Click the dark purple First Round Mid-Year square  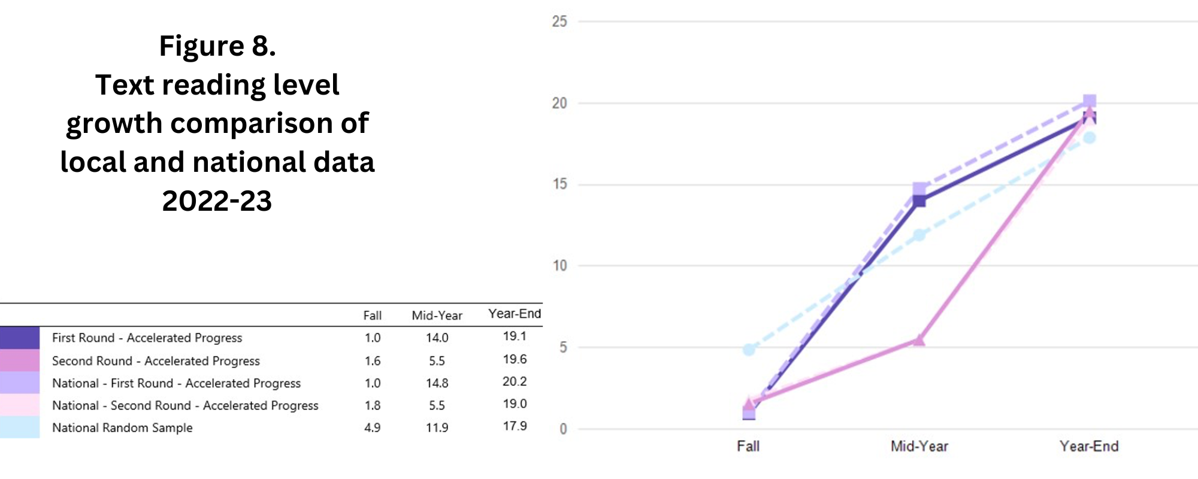919,201
